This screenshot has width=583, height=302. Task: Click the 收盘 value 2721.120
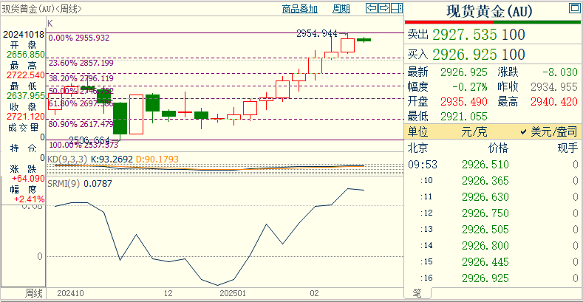point(25,117)
